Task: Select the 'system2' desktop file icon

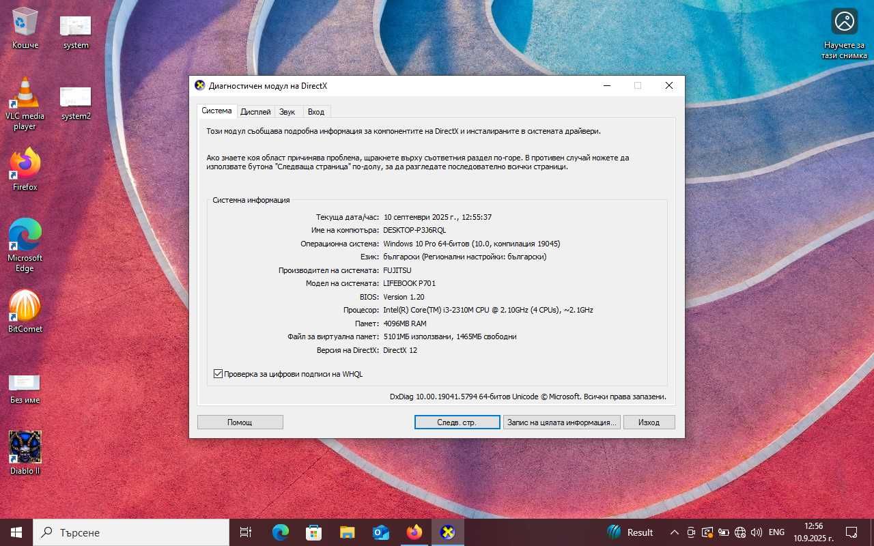Action: 75,103
